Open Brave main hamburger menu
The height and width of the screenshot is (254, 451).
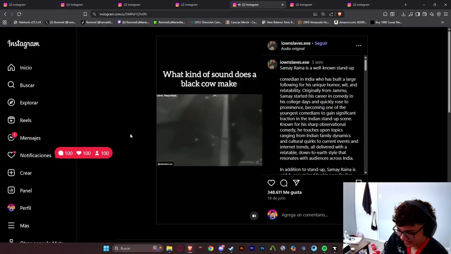446,14
